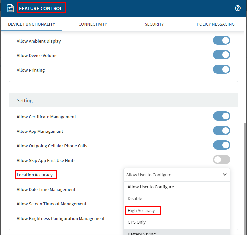Screen dimensions: 247x235
Task: Turn off Allow Printing switch
Action: tap(221, 70)
